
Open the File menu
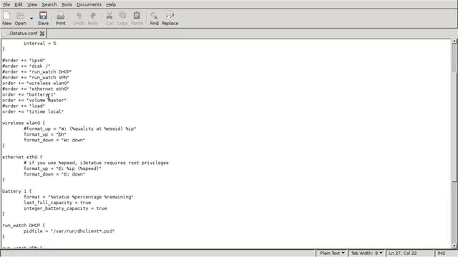click(x=6, y=4)
